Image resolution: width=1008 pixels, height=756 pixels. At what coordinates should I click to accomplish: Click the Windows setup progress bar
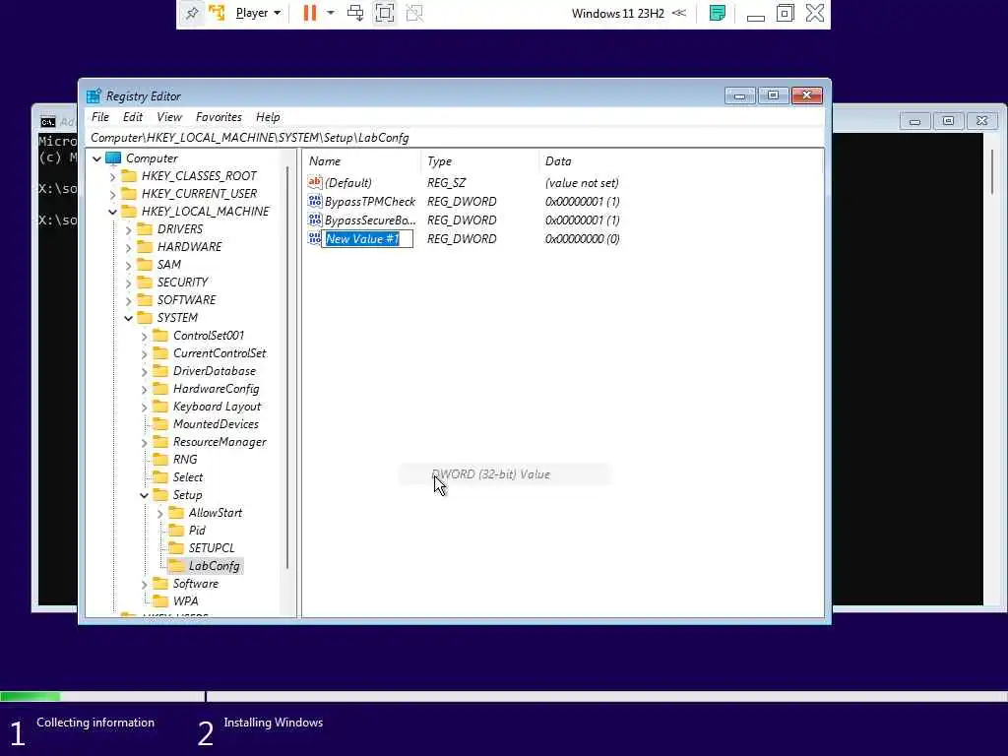point(504,696)
